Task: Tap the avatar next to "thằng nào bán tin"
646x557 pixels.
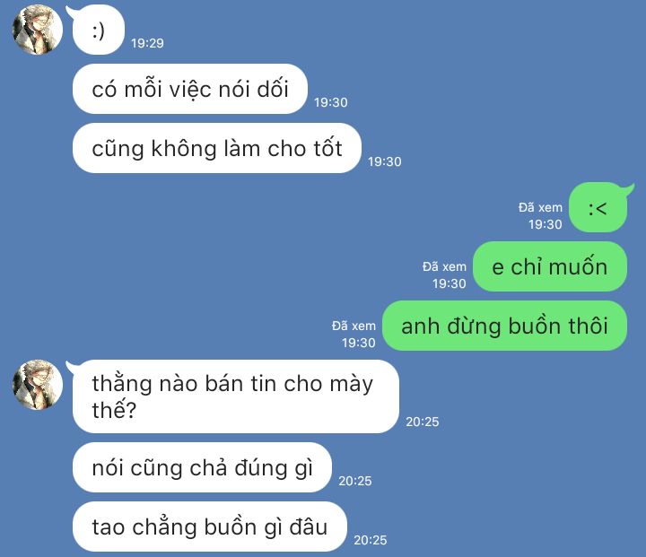Action: click(x=38, y=385)
